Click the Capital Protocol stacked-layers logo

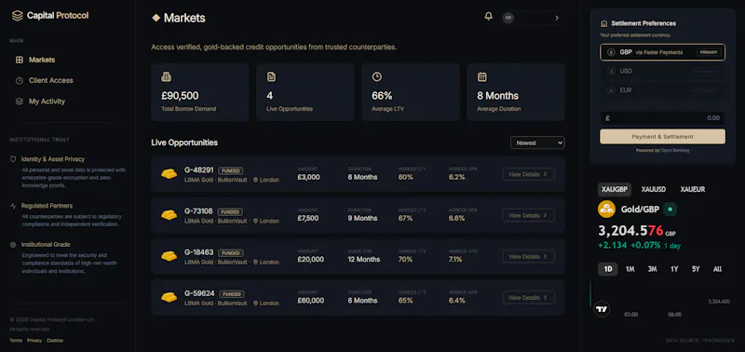point(17,16)
